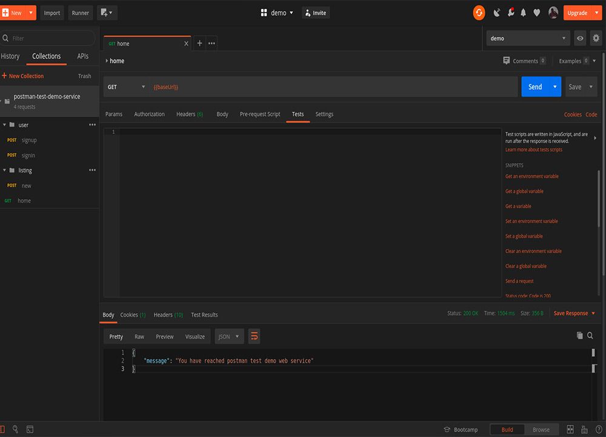
Task: Collapse the listing folder
Action: coord(4,170)
